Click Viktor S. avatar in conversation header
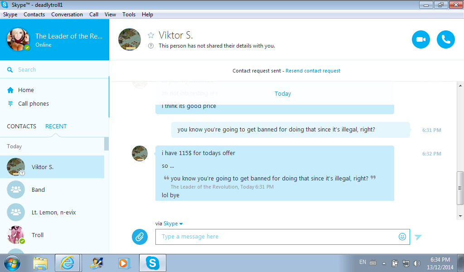464x272 pixels. 129,39
